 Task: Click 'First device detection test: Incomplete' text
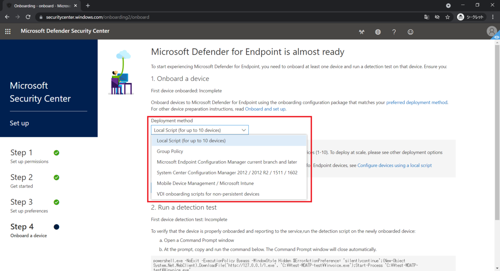point(189,219)
